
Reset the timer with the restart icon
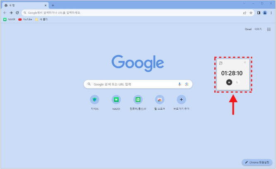(237, 82)
